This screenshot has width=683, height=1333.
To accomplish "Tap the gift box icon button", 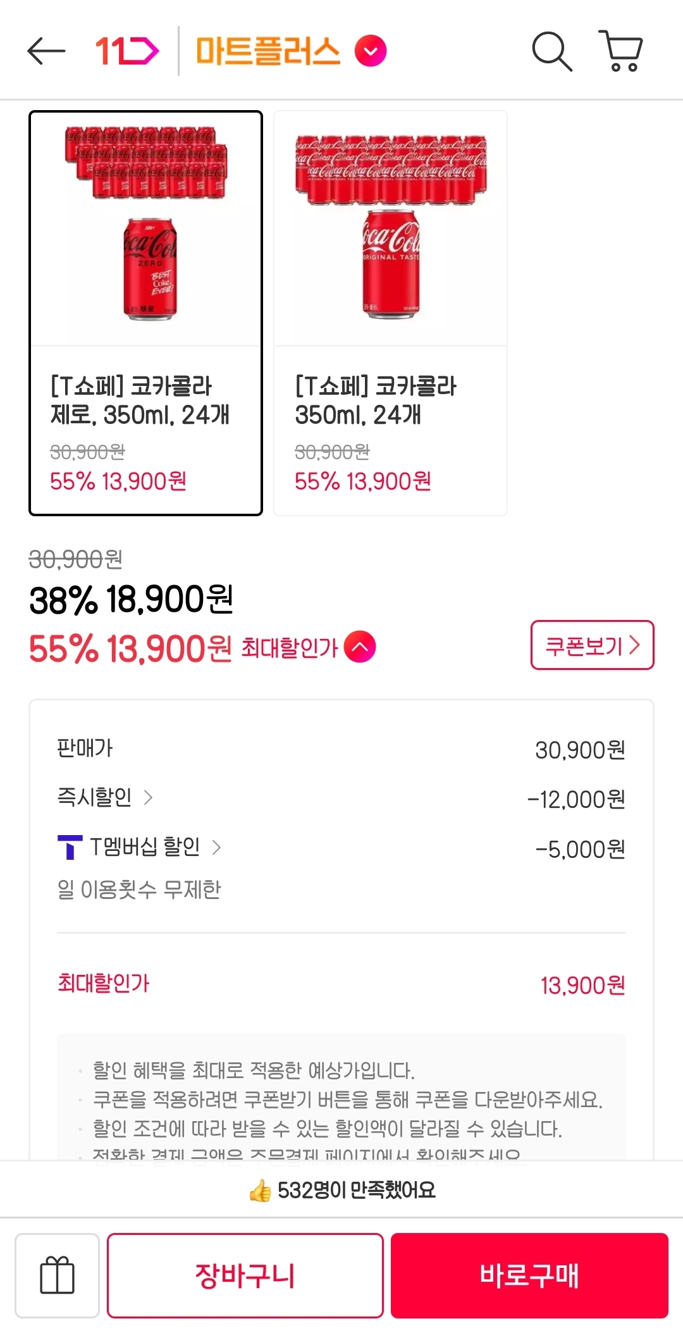I will point(57,1275).
